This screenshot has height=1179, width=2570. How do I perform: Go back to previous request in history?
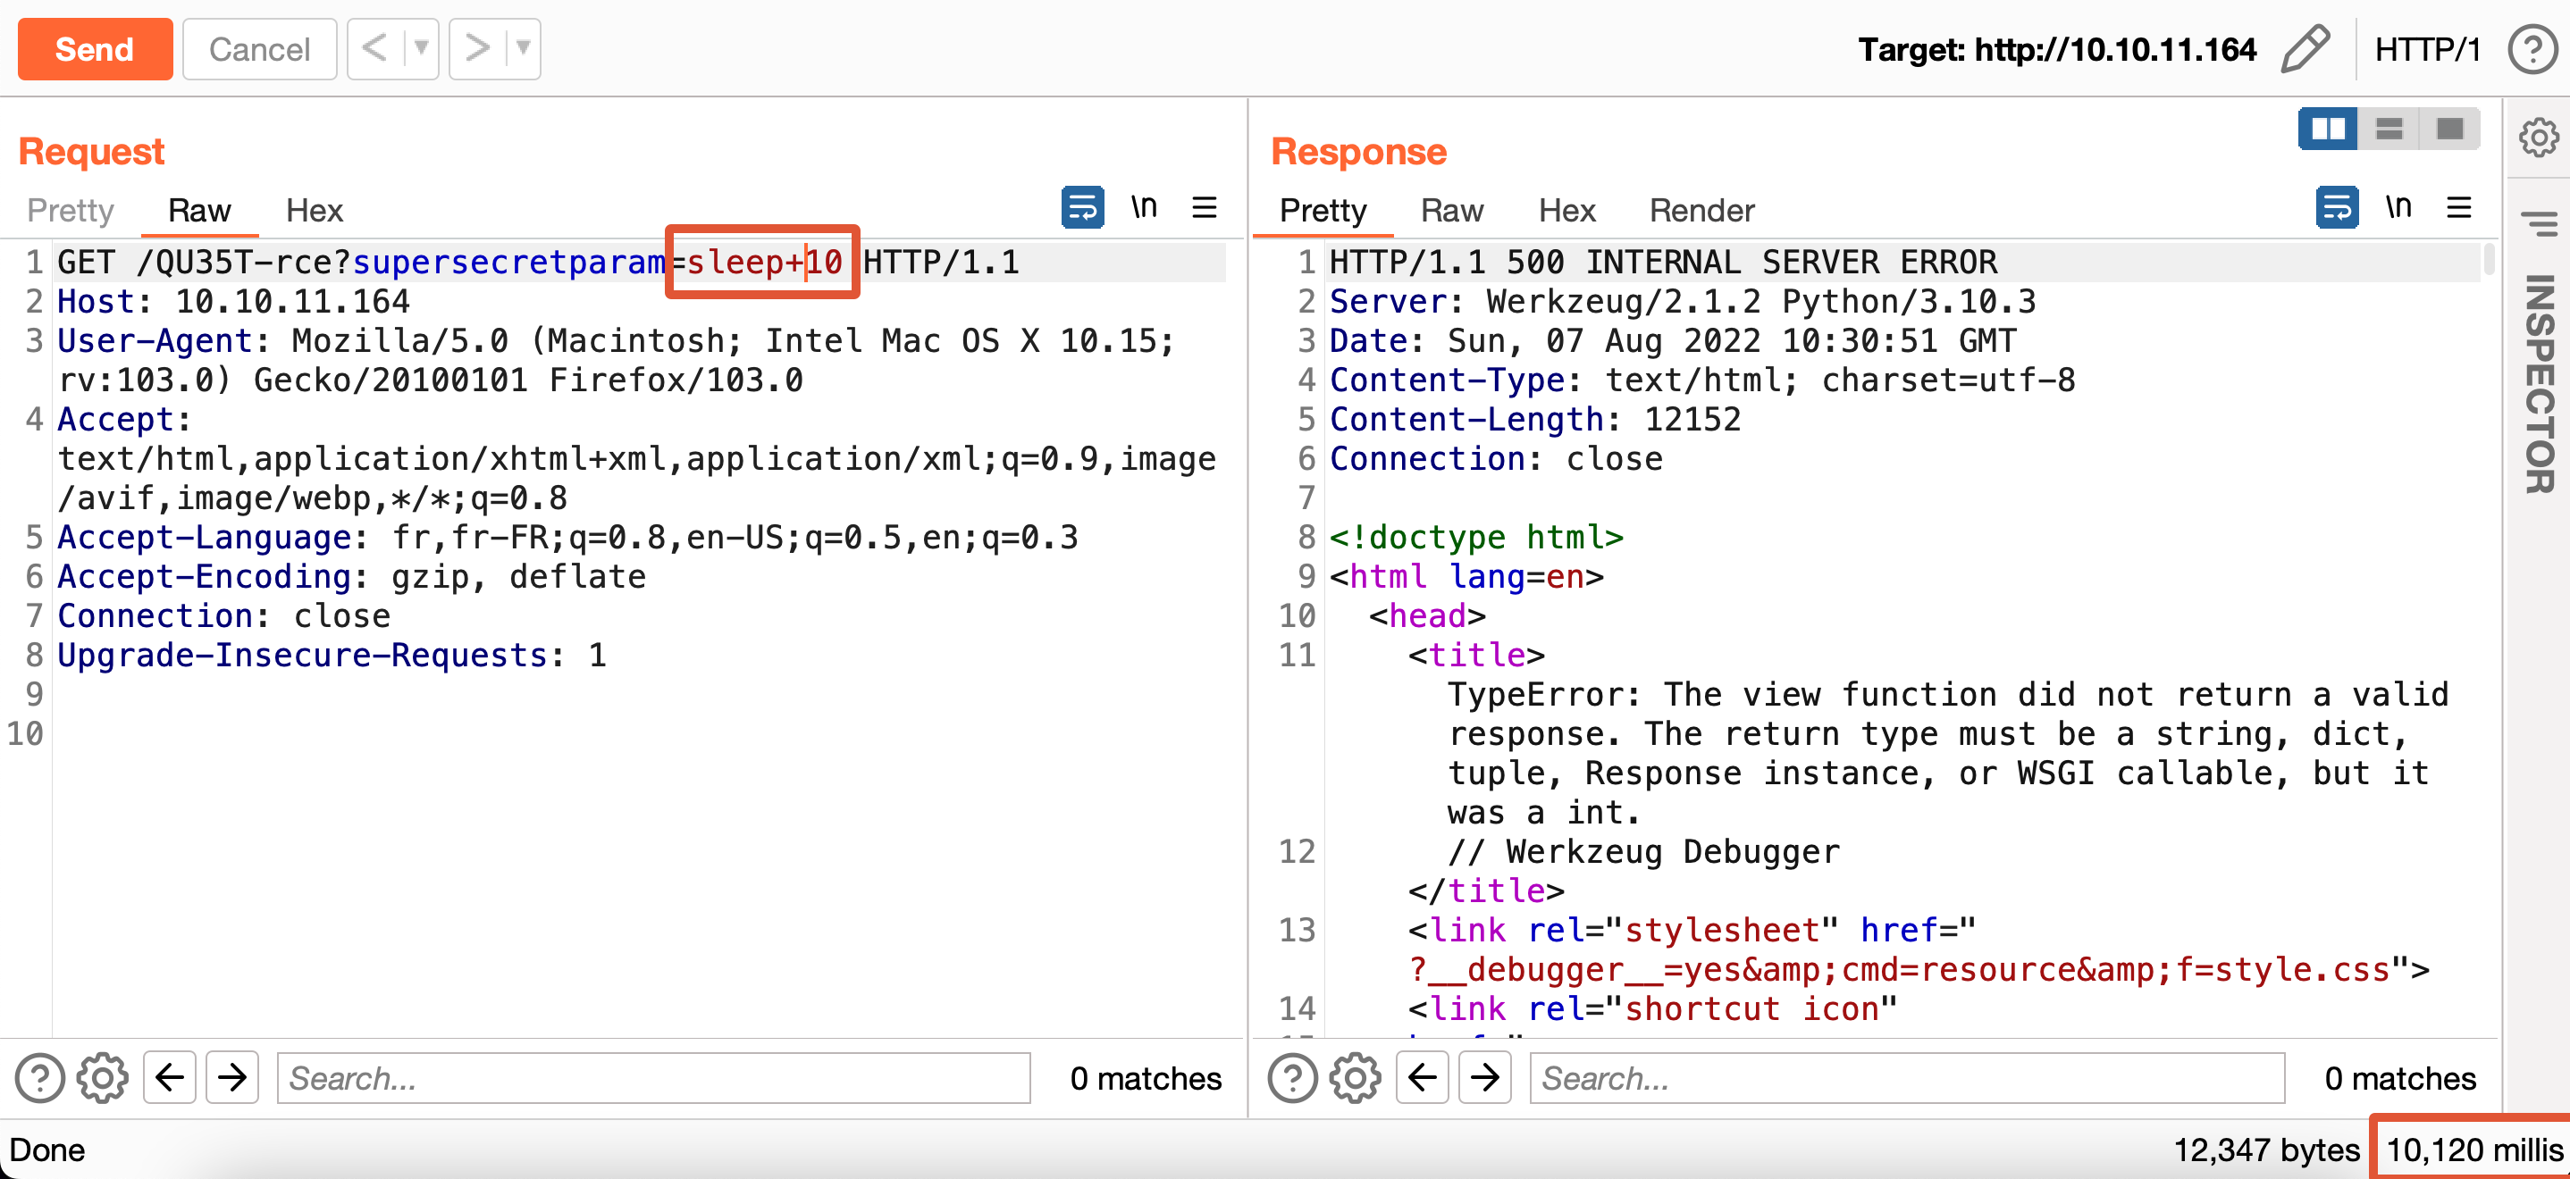pyautogui.click(x=375, y=48)
